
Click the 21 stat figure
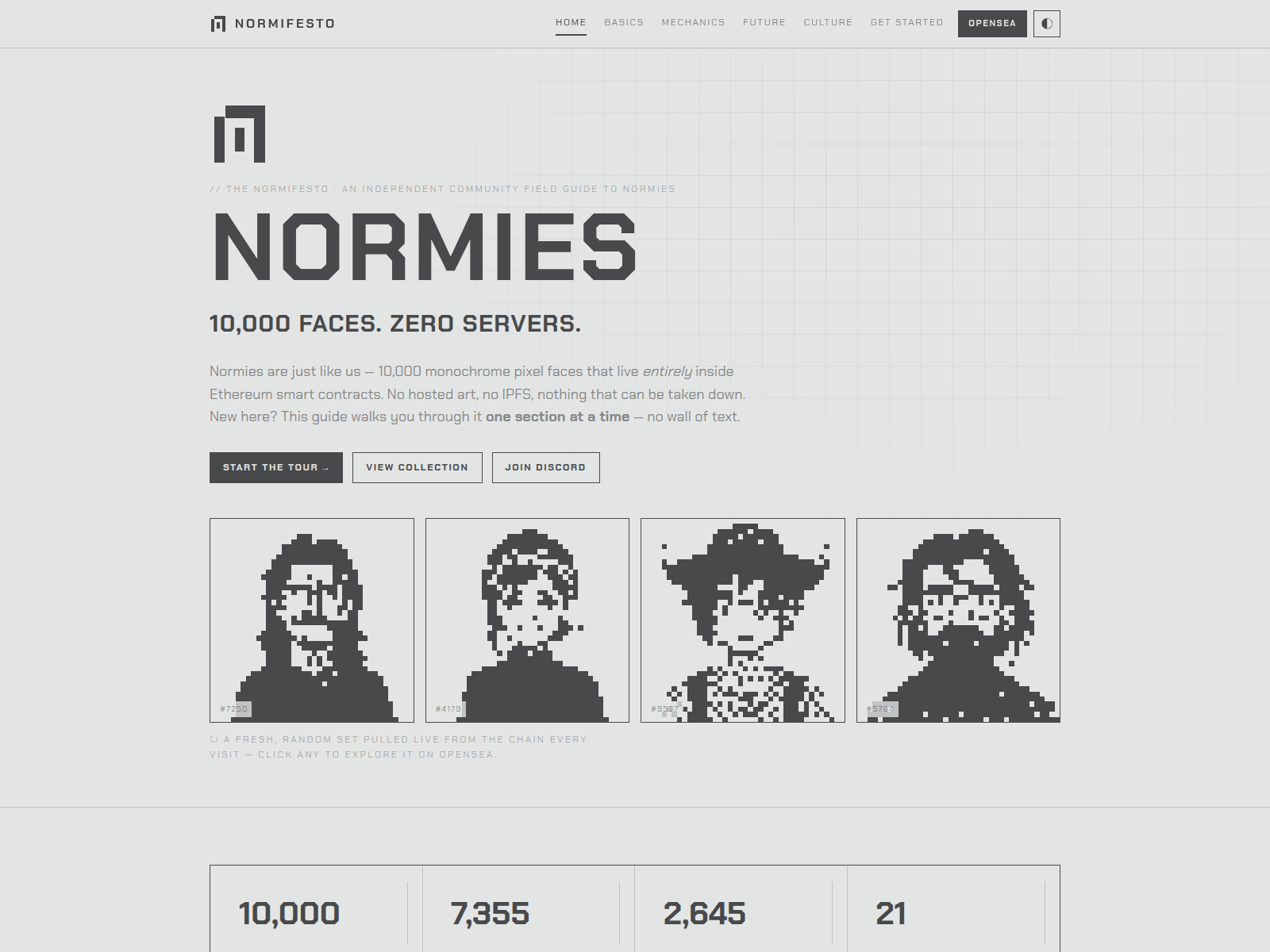pyautogui.click(x=891, y=913)
